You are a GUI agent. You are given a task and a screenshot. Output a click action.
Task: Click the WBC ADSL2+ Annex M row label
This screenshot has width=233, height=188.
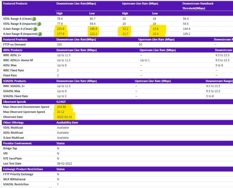pyautogui.click(x=18, y=60)
